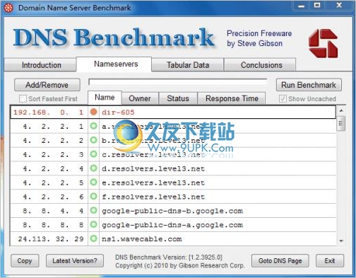Open the Conclusions tab
This screenshot has height=278, width=356.
pyautogui.click(x=260, y=65)
